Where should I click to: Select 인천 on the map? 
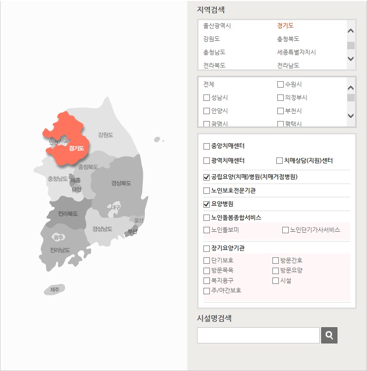53,142
